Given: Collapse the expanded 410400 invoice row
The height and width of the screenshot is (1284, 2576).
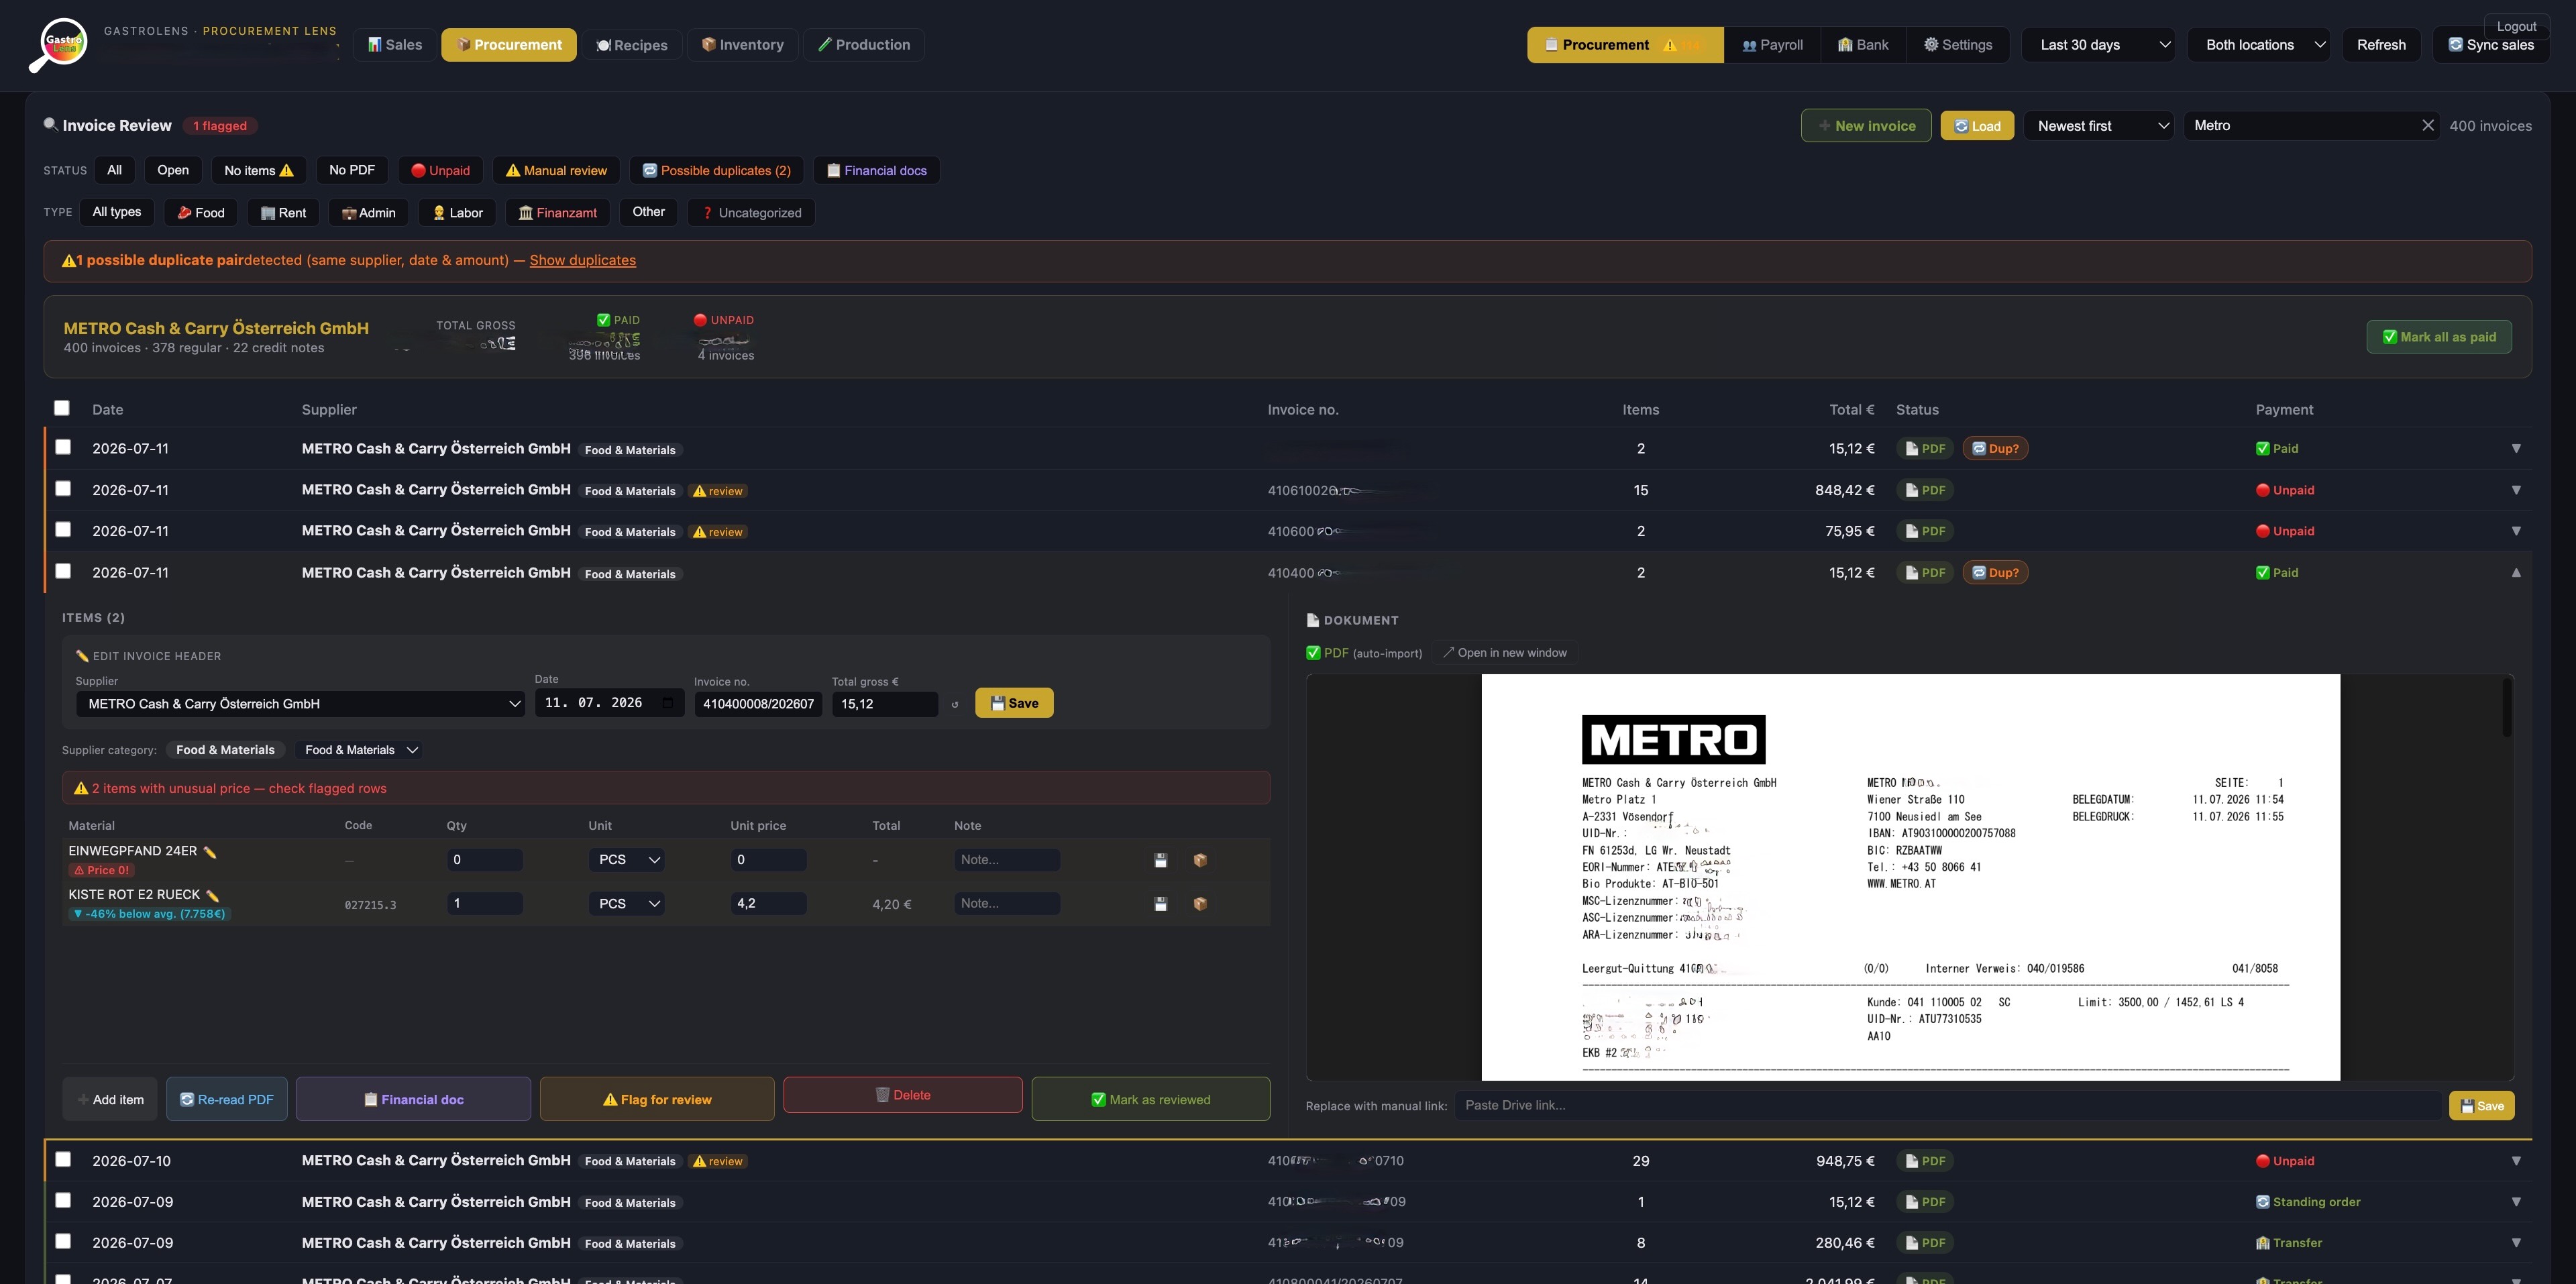Looking at the screenshot, I should point(2516,573).
